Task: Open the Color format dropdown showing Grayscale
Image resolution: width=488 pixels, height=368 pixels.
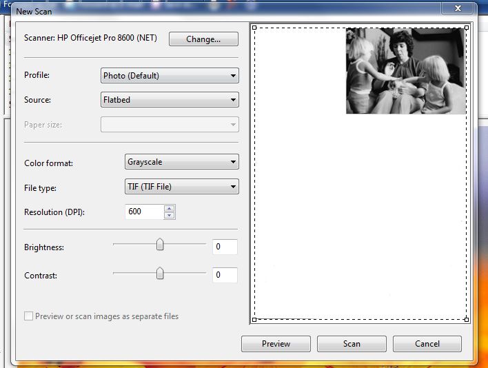Action: point(182,162)
